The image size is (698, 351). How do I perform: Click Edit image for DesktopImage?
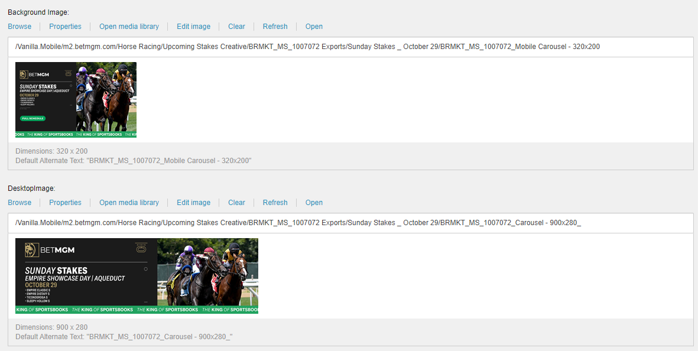(194, 203)
